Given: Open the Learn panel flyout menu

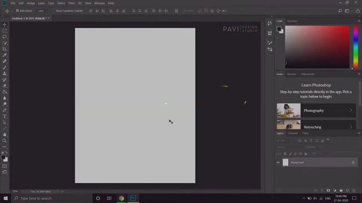Looking at the screenshot, I should pyautogui.click(x=359, y=74).
